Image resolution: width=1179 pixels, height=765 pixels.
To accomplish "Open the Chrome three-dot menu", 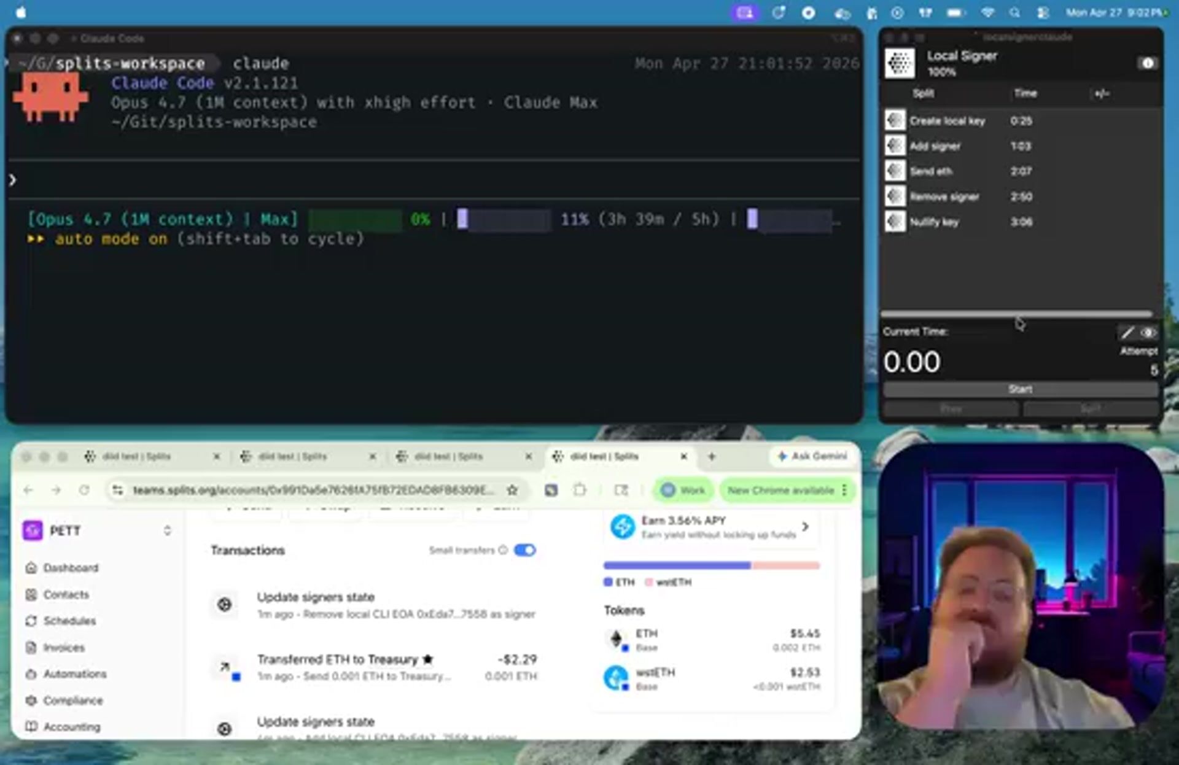I will pos(845,490).
